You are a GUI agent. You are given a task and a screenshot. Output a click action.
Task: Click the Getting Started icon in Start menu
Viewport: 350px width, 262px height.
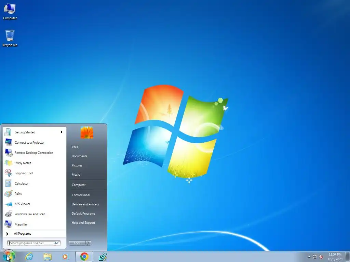[8, 132]
